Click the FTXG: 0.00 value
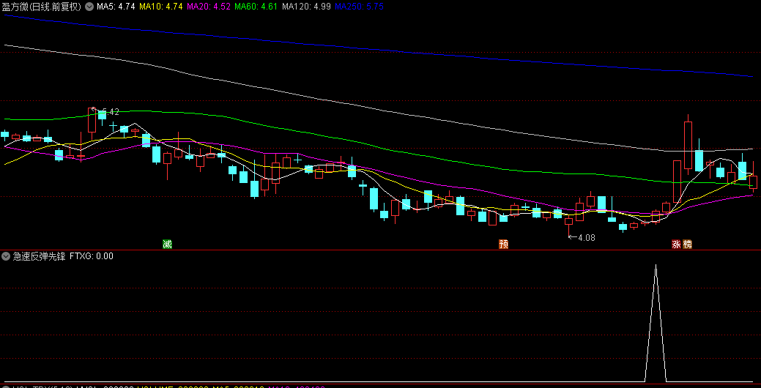The image size is (761, 388). [x=92, y=256]
